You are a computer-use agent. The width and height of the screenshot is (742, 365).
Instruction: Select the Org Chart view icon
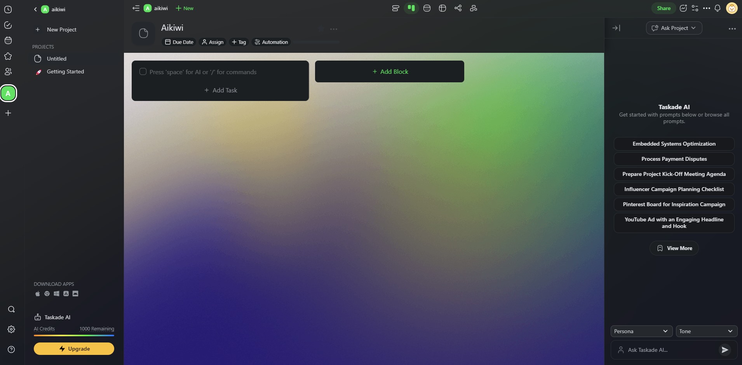pyautogui.click(x=474, y=8)
